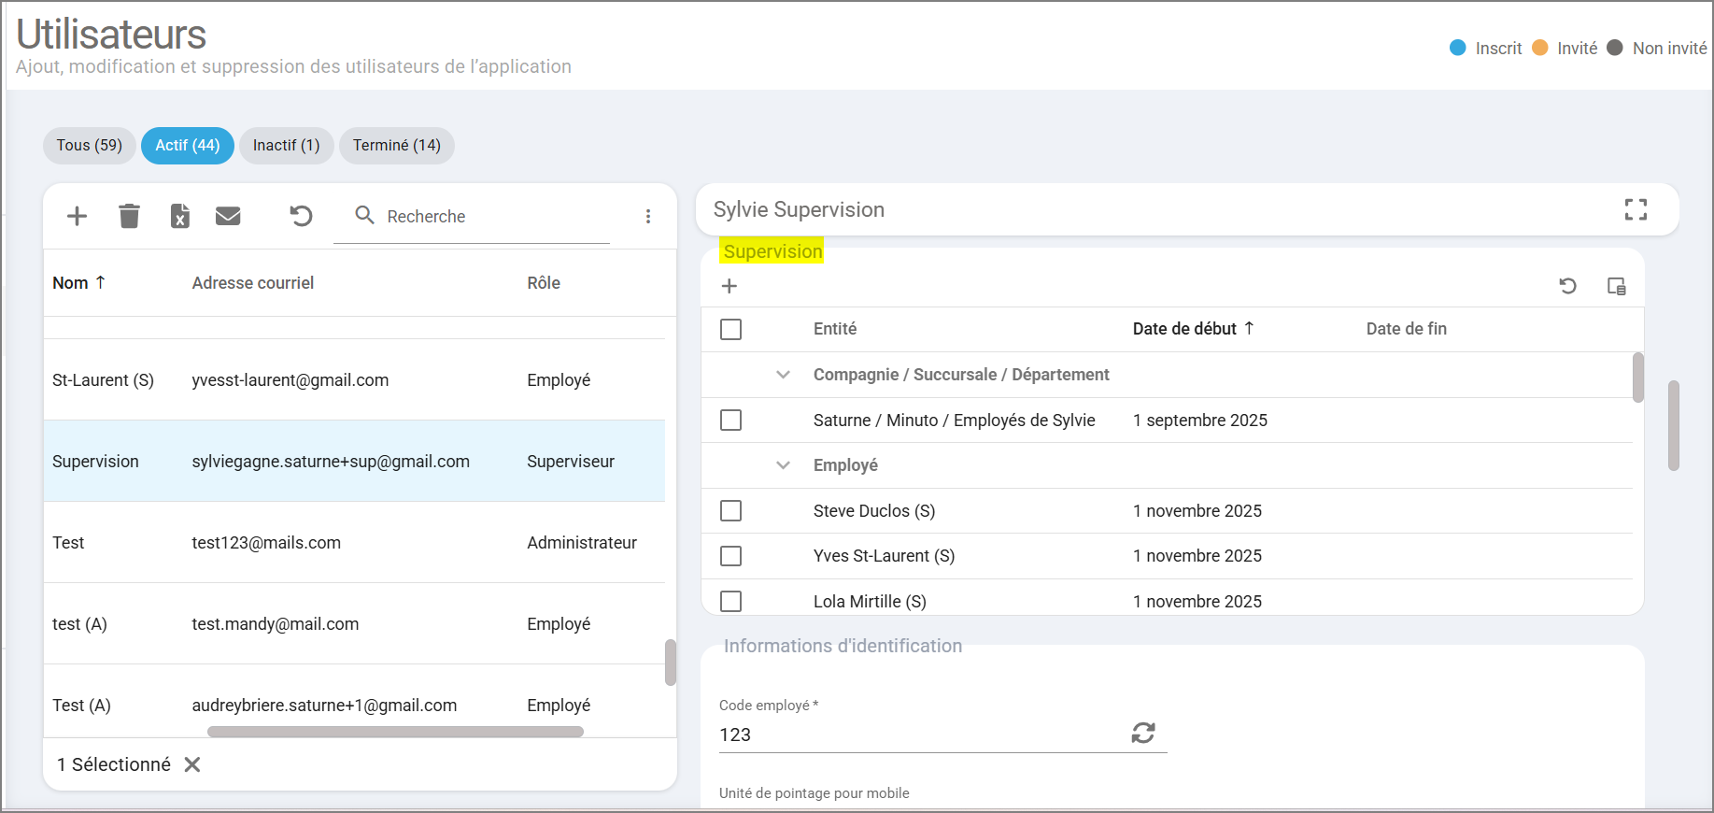Select the Saturne / Minuto row checkbox
This screenshot has height=813, width=1714.
(731, 421)
